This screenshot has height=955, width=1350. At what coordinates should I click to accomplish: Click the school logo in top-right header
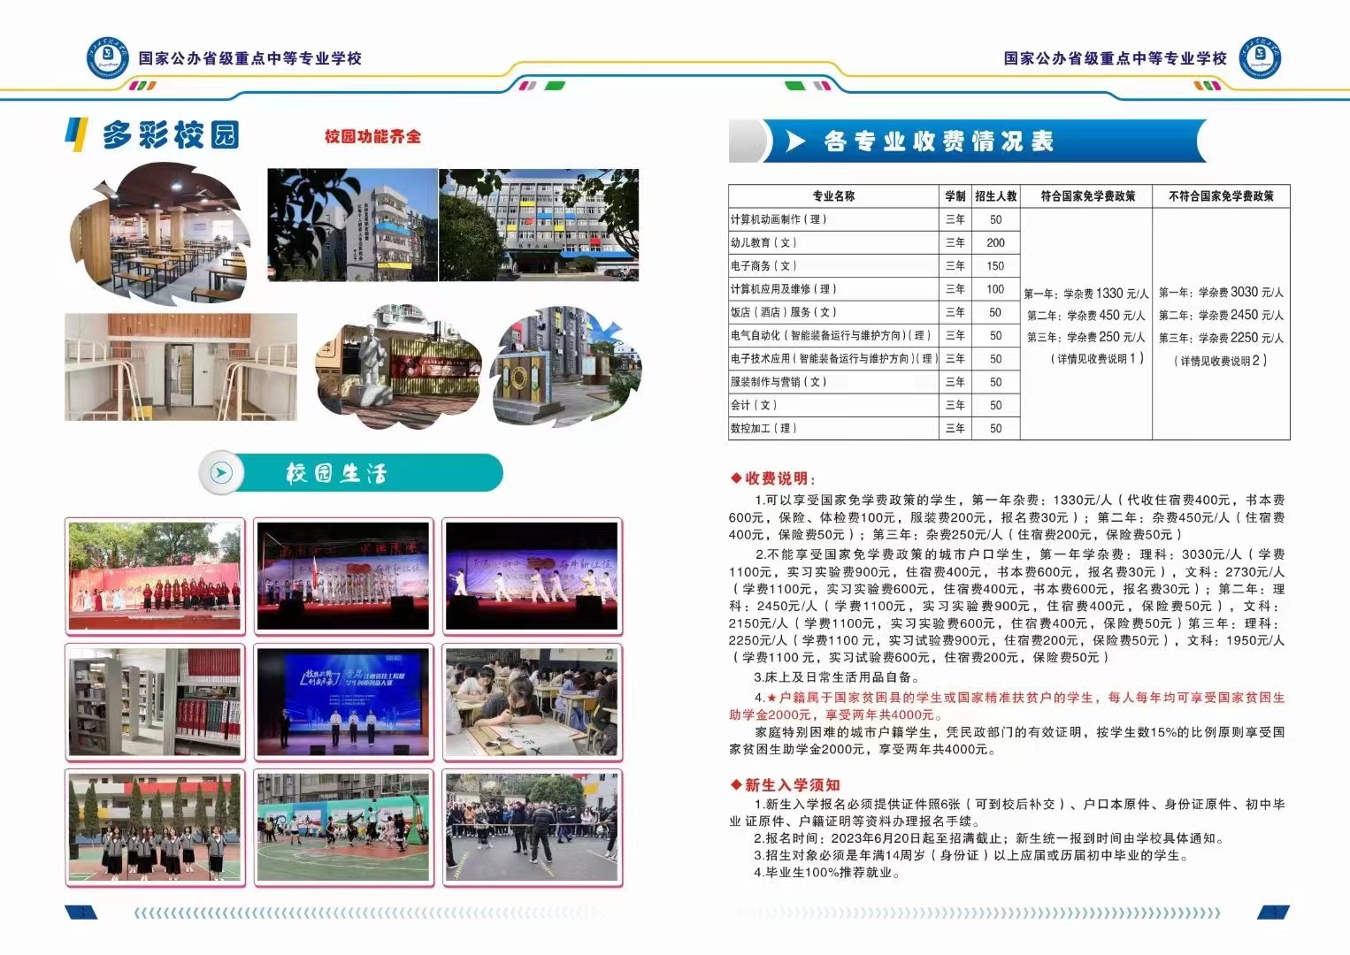point(1259,58)
